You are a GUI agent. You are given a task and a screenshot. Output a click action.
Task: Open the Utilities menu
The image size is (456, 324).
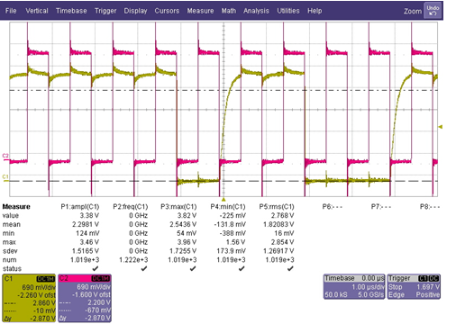tap(288, 11)
